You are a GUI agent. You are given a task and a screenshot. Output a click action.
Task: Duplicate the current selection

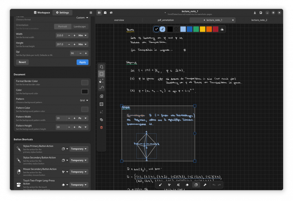pos(101,120)
